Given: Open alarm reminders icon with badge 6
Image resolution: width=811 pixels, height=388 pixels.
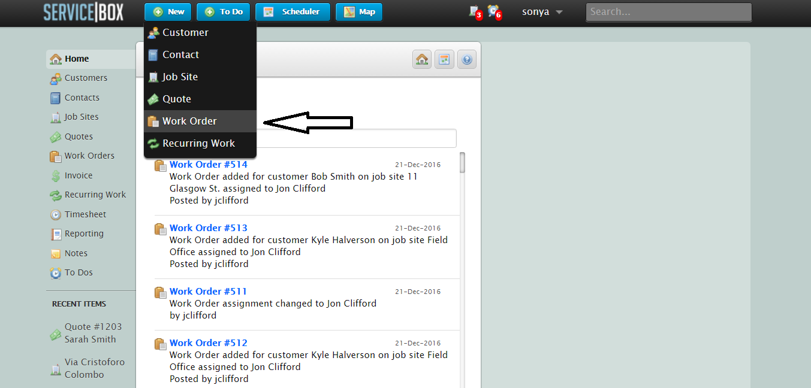Looking at the screenshot, I should 495,12.
